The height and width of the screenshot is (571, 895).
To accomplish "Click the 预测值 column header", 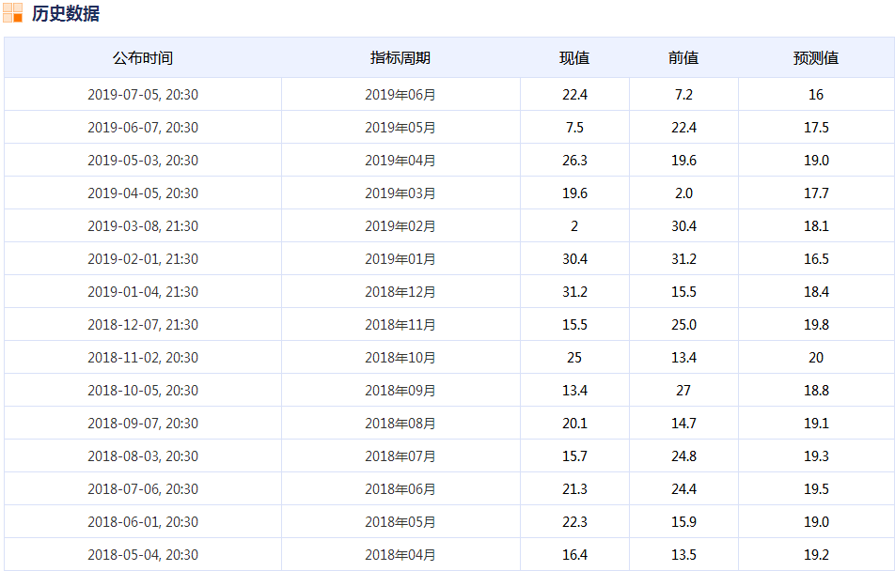I will [x=816, y=58].
